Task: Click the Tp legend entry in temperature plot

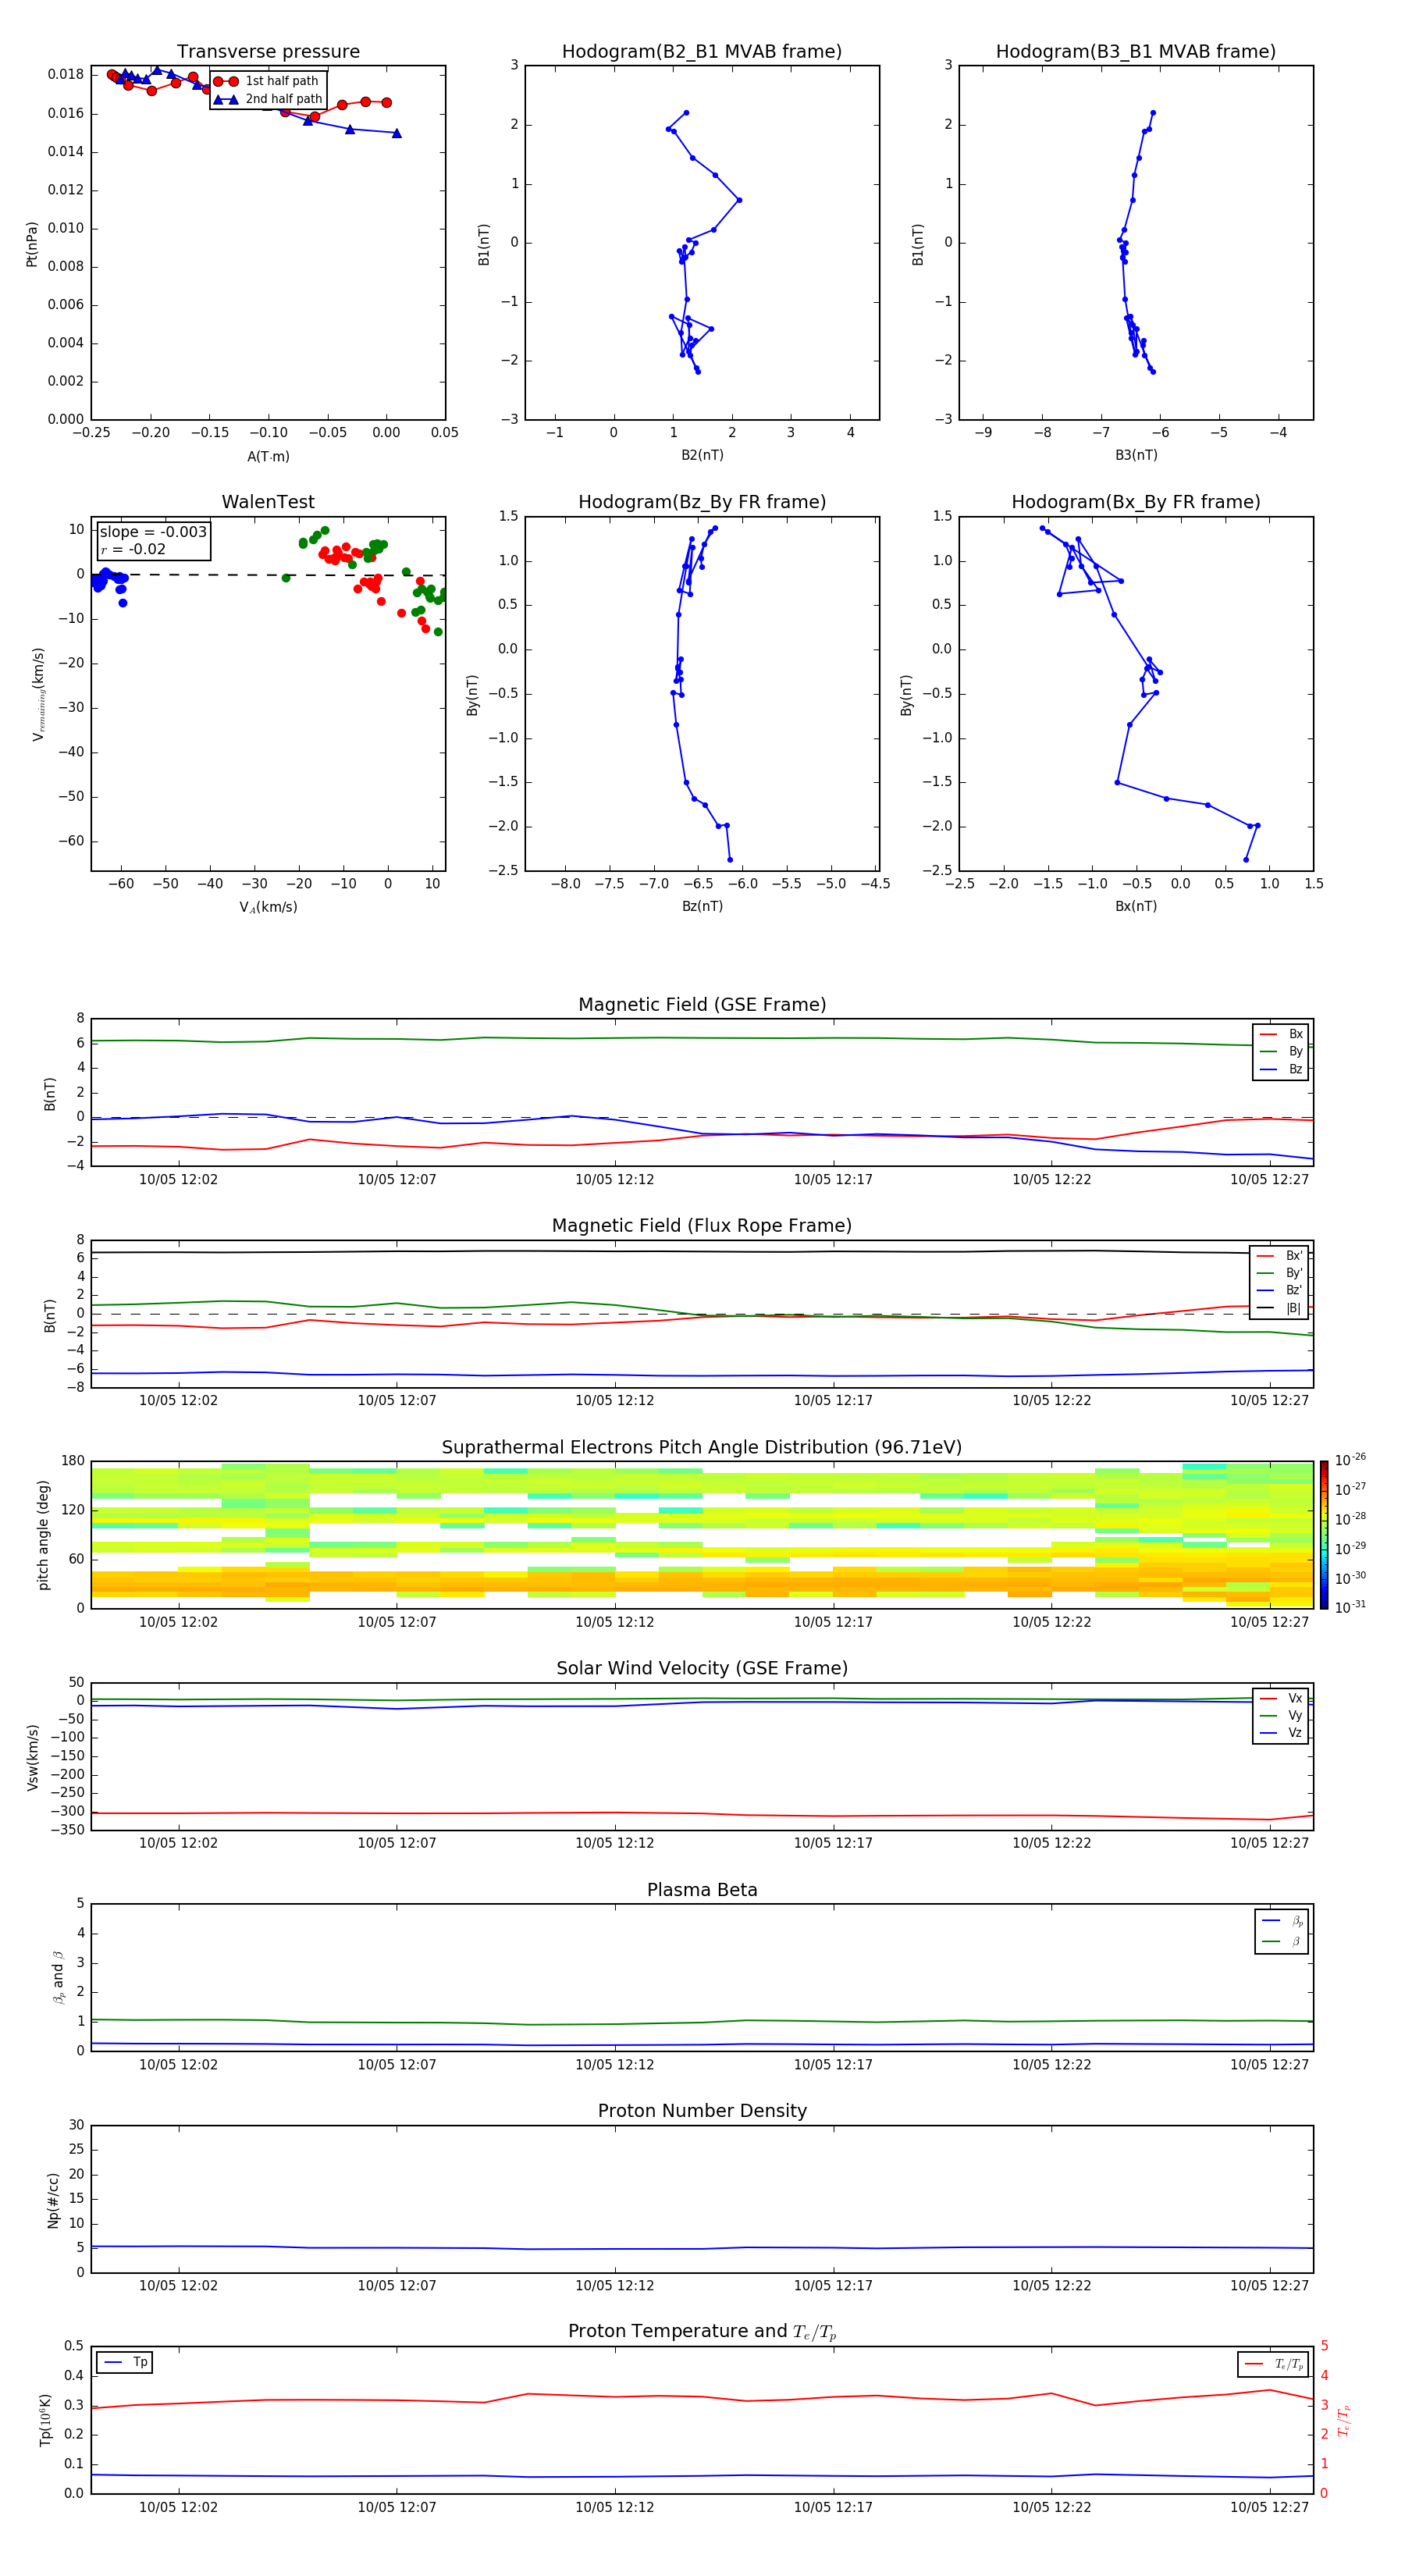Action: [x=125, y=2363]
